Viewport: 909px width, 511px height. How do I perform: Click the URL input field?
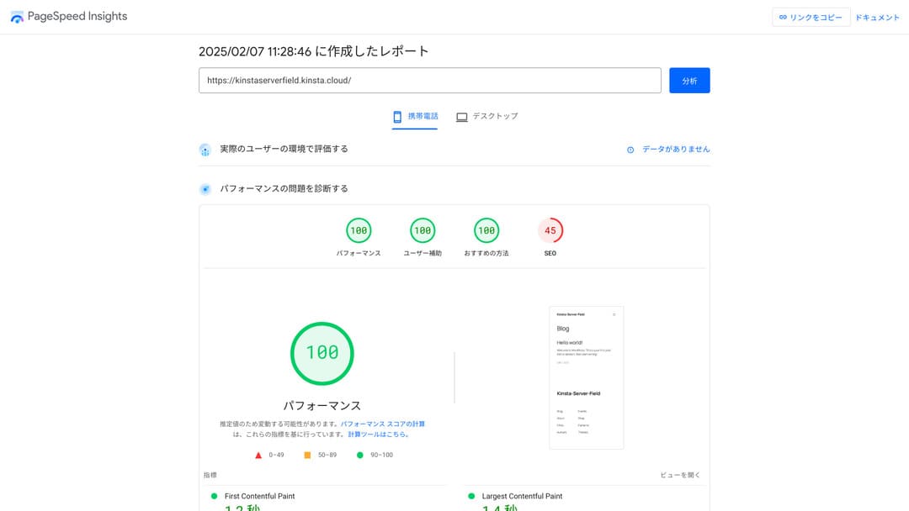tap(429, 81)
